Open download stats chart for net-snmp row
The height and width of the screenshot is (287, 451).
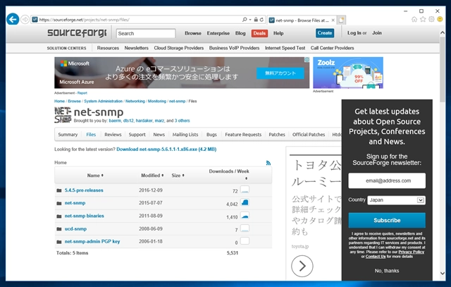[x=245, y=202]
